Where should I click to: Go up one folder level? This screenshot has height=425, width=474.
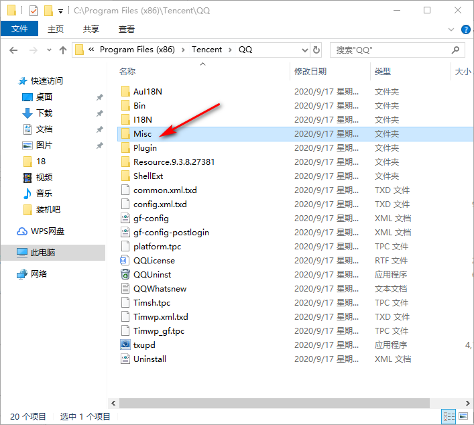pos(63,50)
